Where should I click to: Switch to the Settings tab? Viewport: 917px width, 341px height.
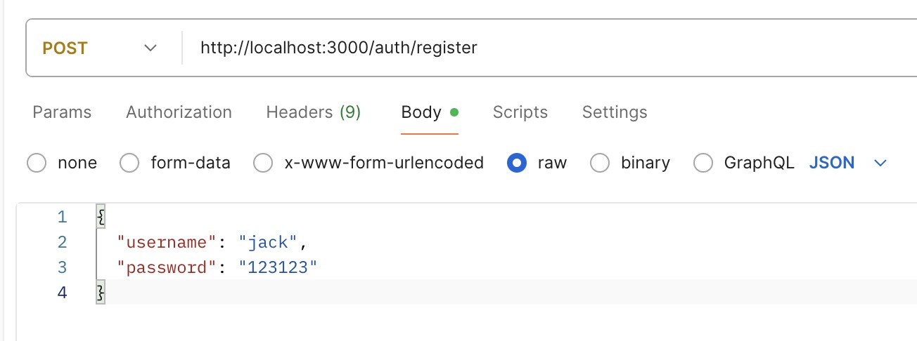click(x=615, y=112)
